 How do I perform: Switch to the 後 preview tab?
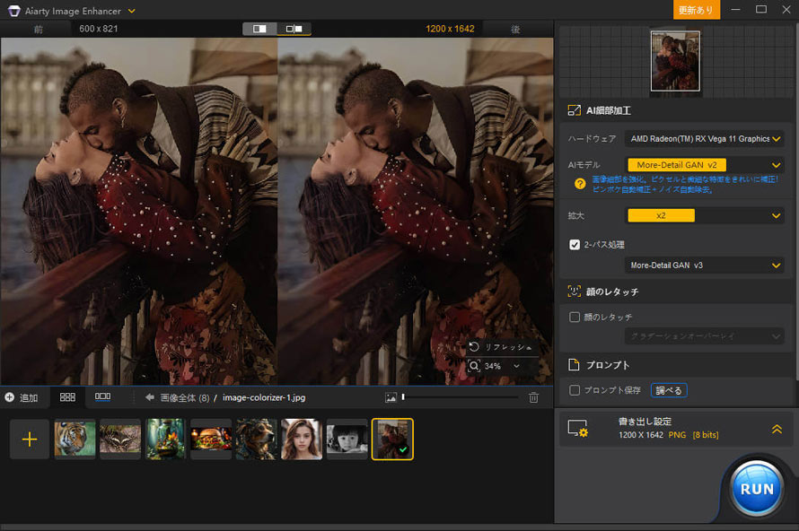tap(516, 28)
